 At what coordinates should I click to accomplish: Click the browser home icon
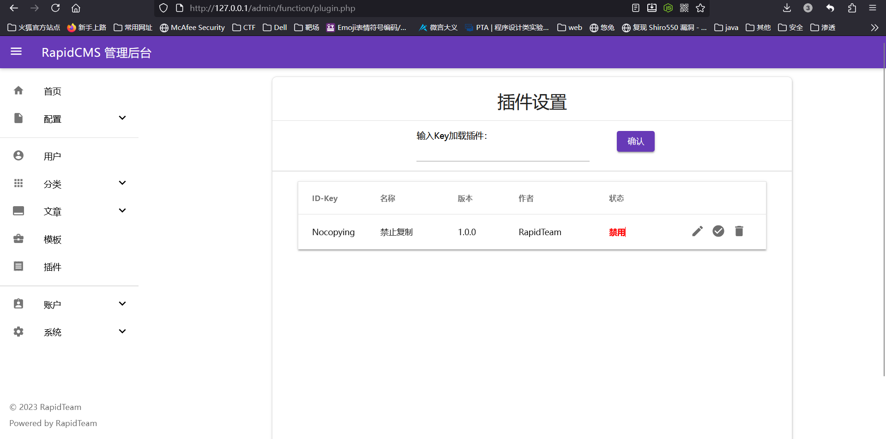(76, 8)
